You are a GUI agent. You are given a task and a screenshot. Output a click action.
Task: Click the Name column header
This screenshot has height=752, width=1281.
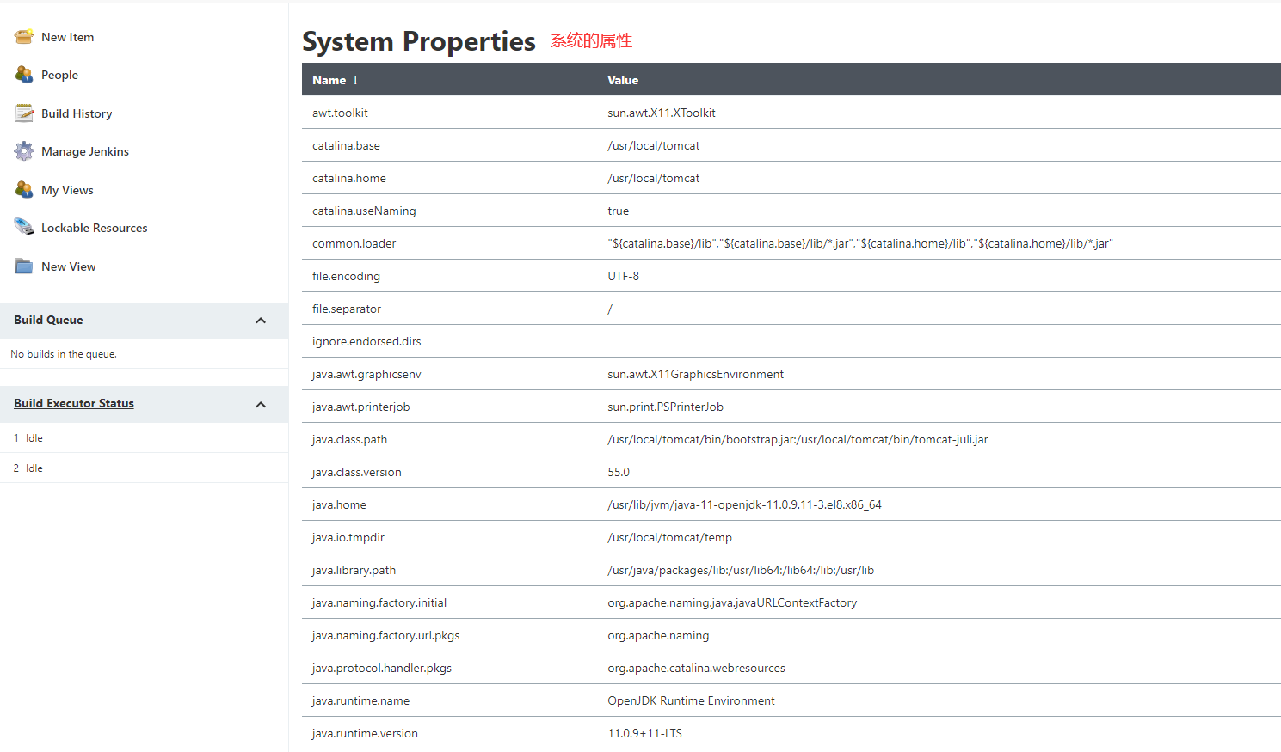click(329, 80)
